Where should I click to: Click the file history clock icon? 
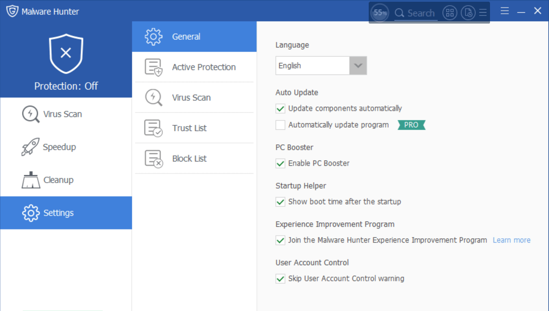[x=468, y=13]
